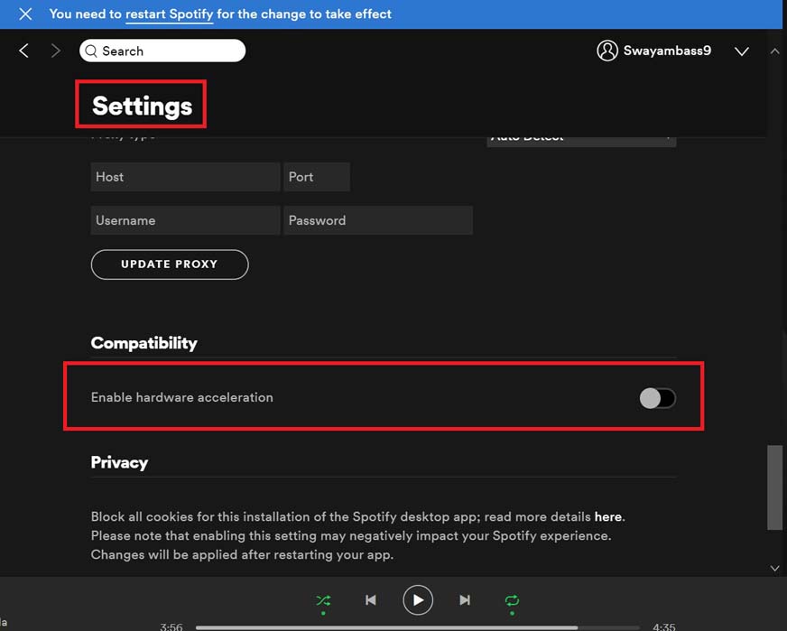Open the restart Spotify link

[x=169, y=14]
